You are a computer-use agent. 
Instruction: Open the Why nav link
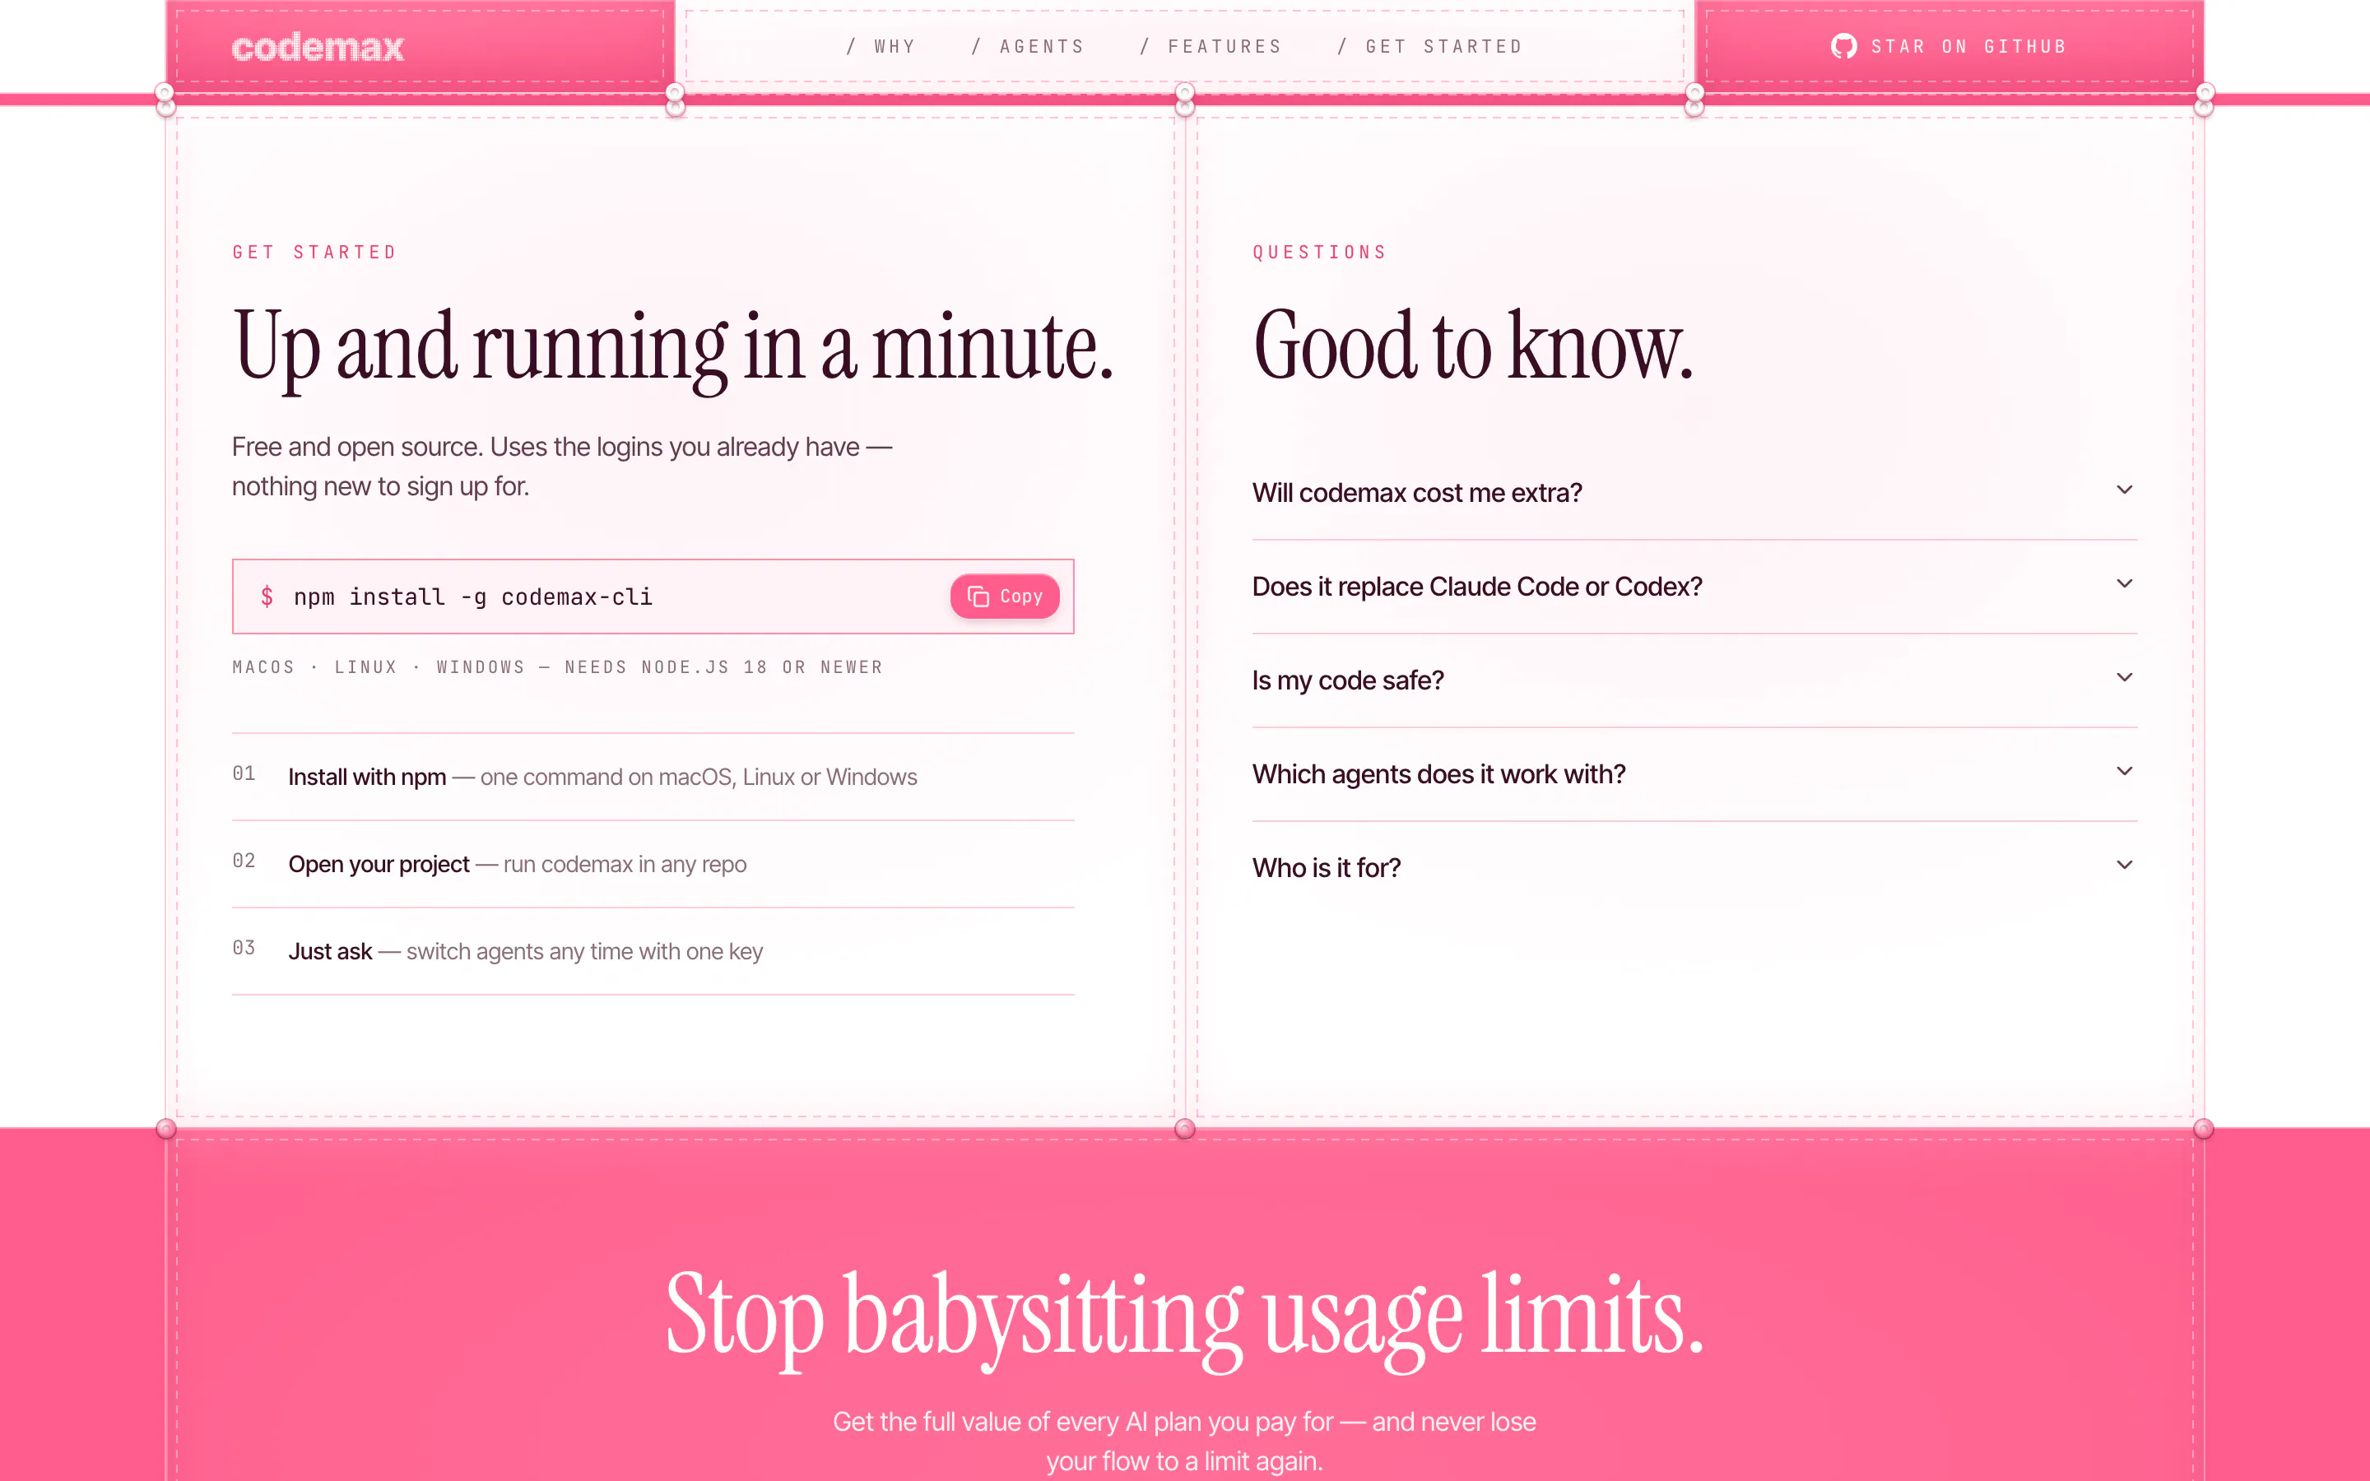881,47
